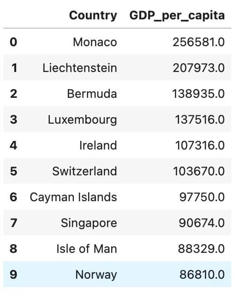251x299 pixels.
Task: Select the Monaco country cell
Action: point(95,42)
